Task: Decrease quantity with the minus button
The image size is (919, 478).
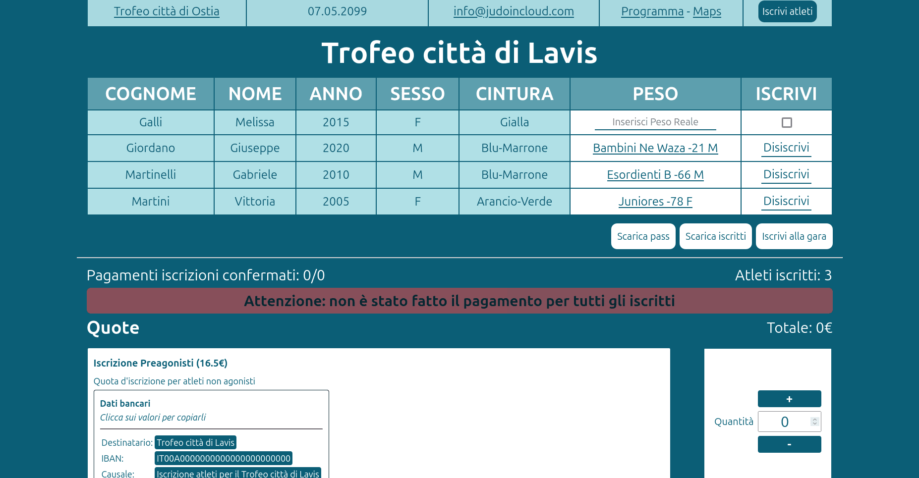Action: (x=789, y=444)
